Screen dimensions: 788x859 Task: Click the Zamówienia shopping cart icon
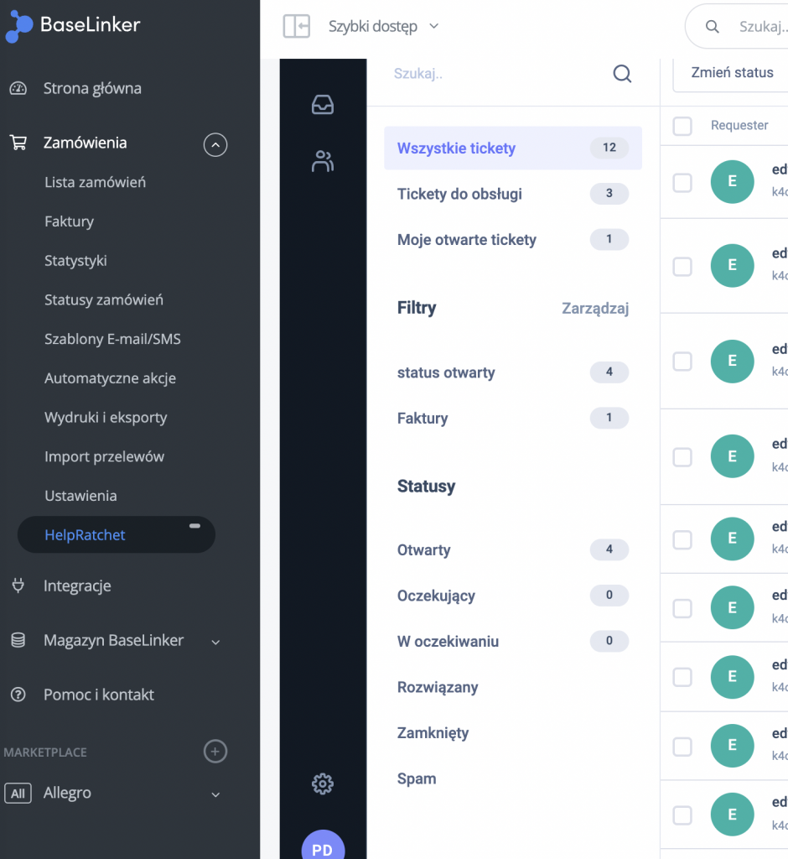(18, 143)
